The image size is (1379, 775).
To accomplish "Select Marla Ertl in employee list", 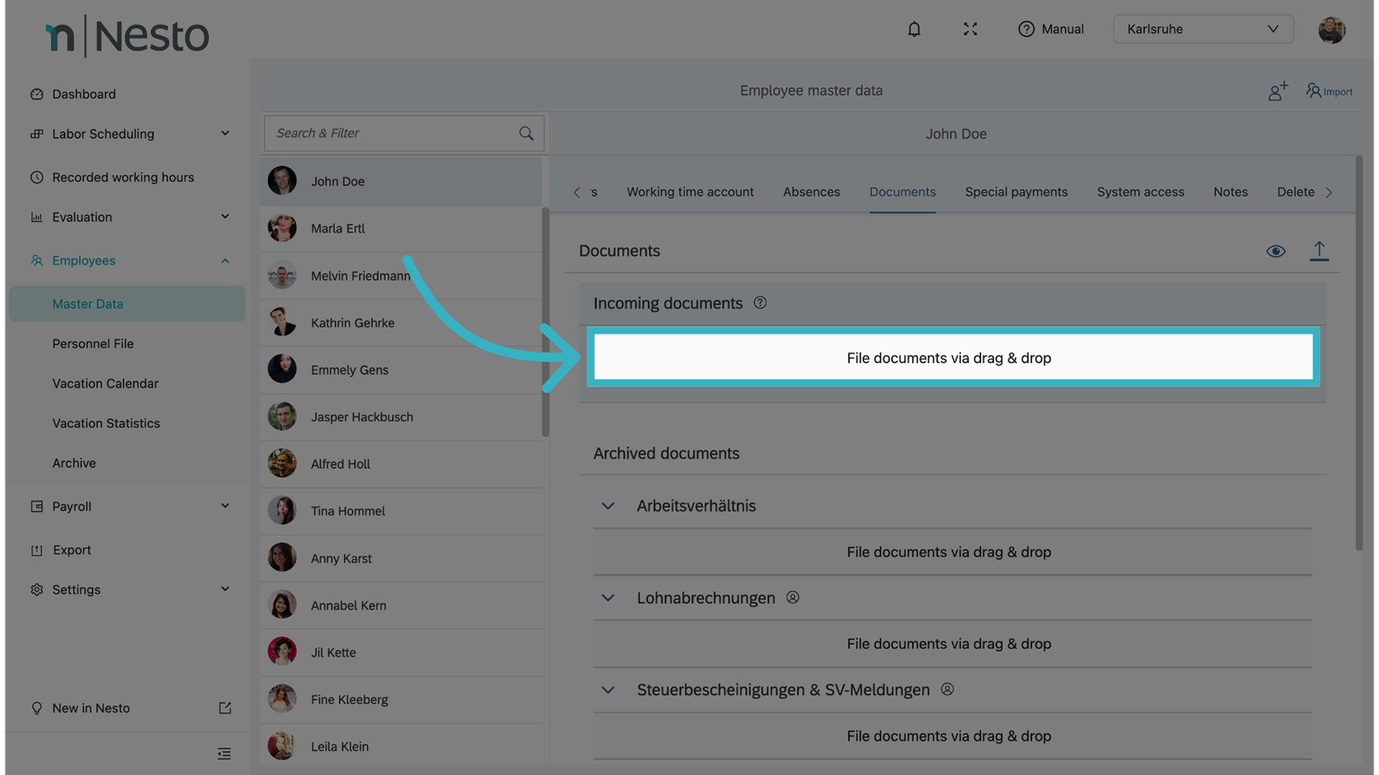I will (338, 229).
